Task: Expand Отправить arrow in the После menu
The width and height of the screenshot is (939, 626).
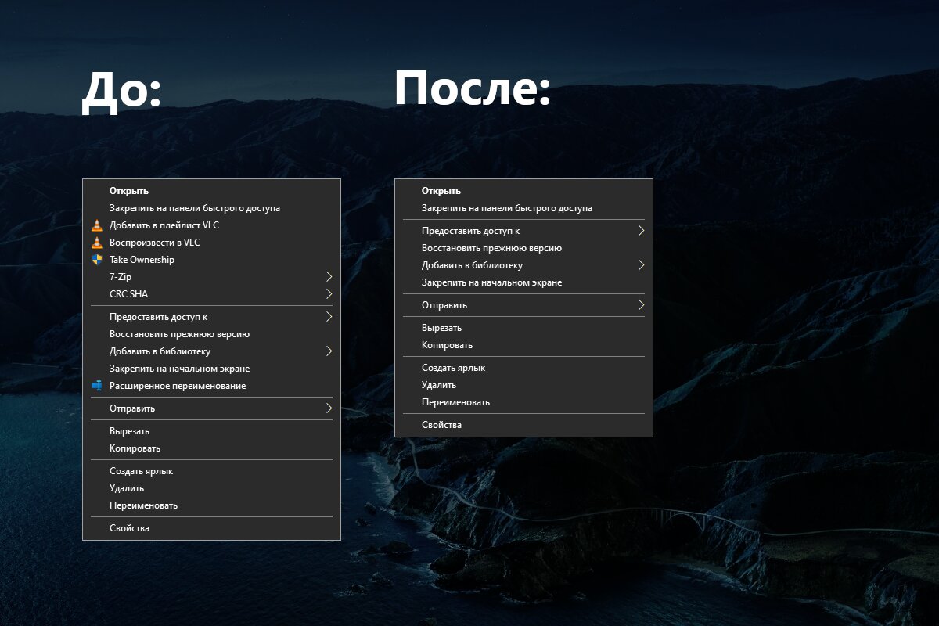Action: pyautogui.click(x=641, y=305)
